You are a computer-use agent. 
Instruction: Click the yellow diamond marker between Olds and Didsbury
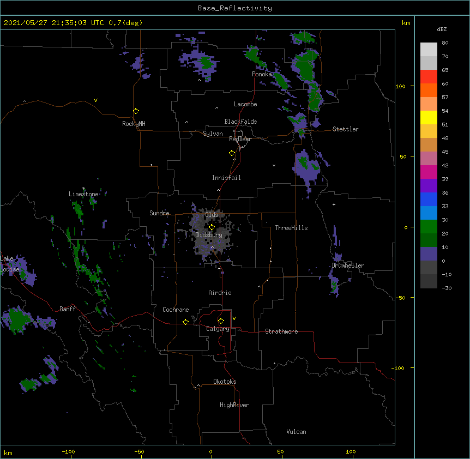[x=212, y=227]
